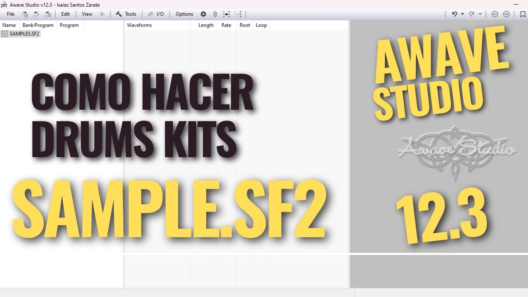Click the Waveforms column header
The height and width of the screenshot is (297, 528).
(139, 25)
